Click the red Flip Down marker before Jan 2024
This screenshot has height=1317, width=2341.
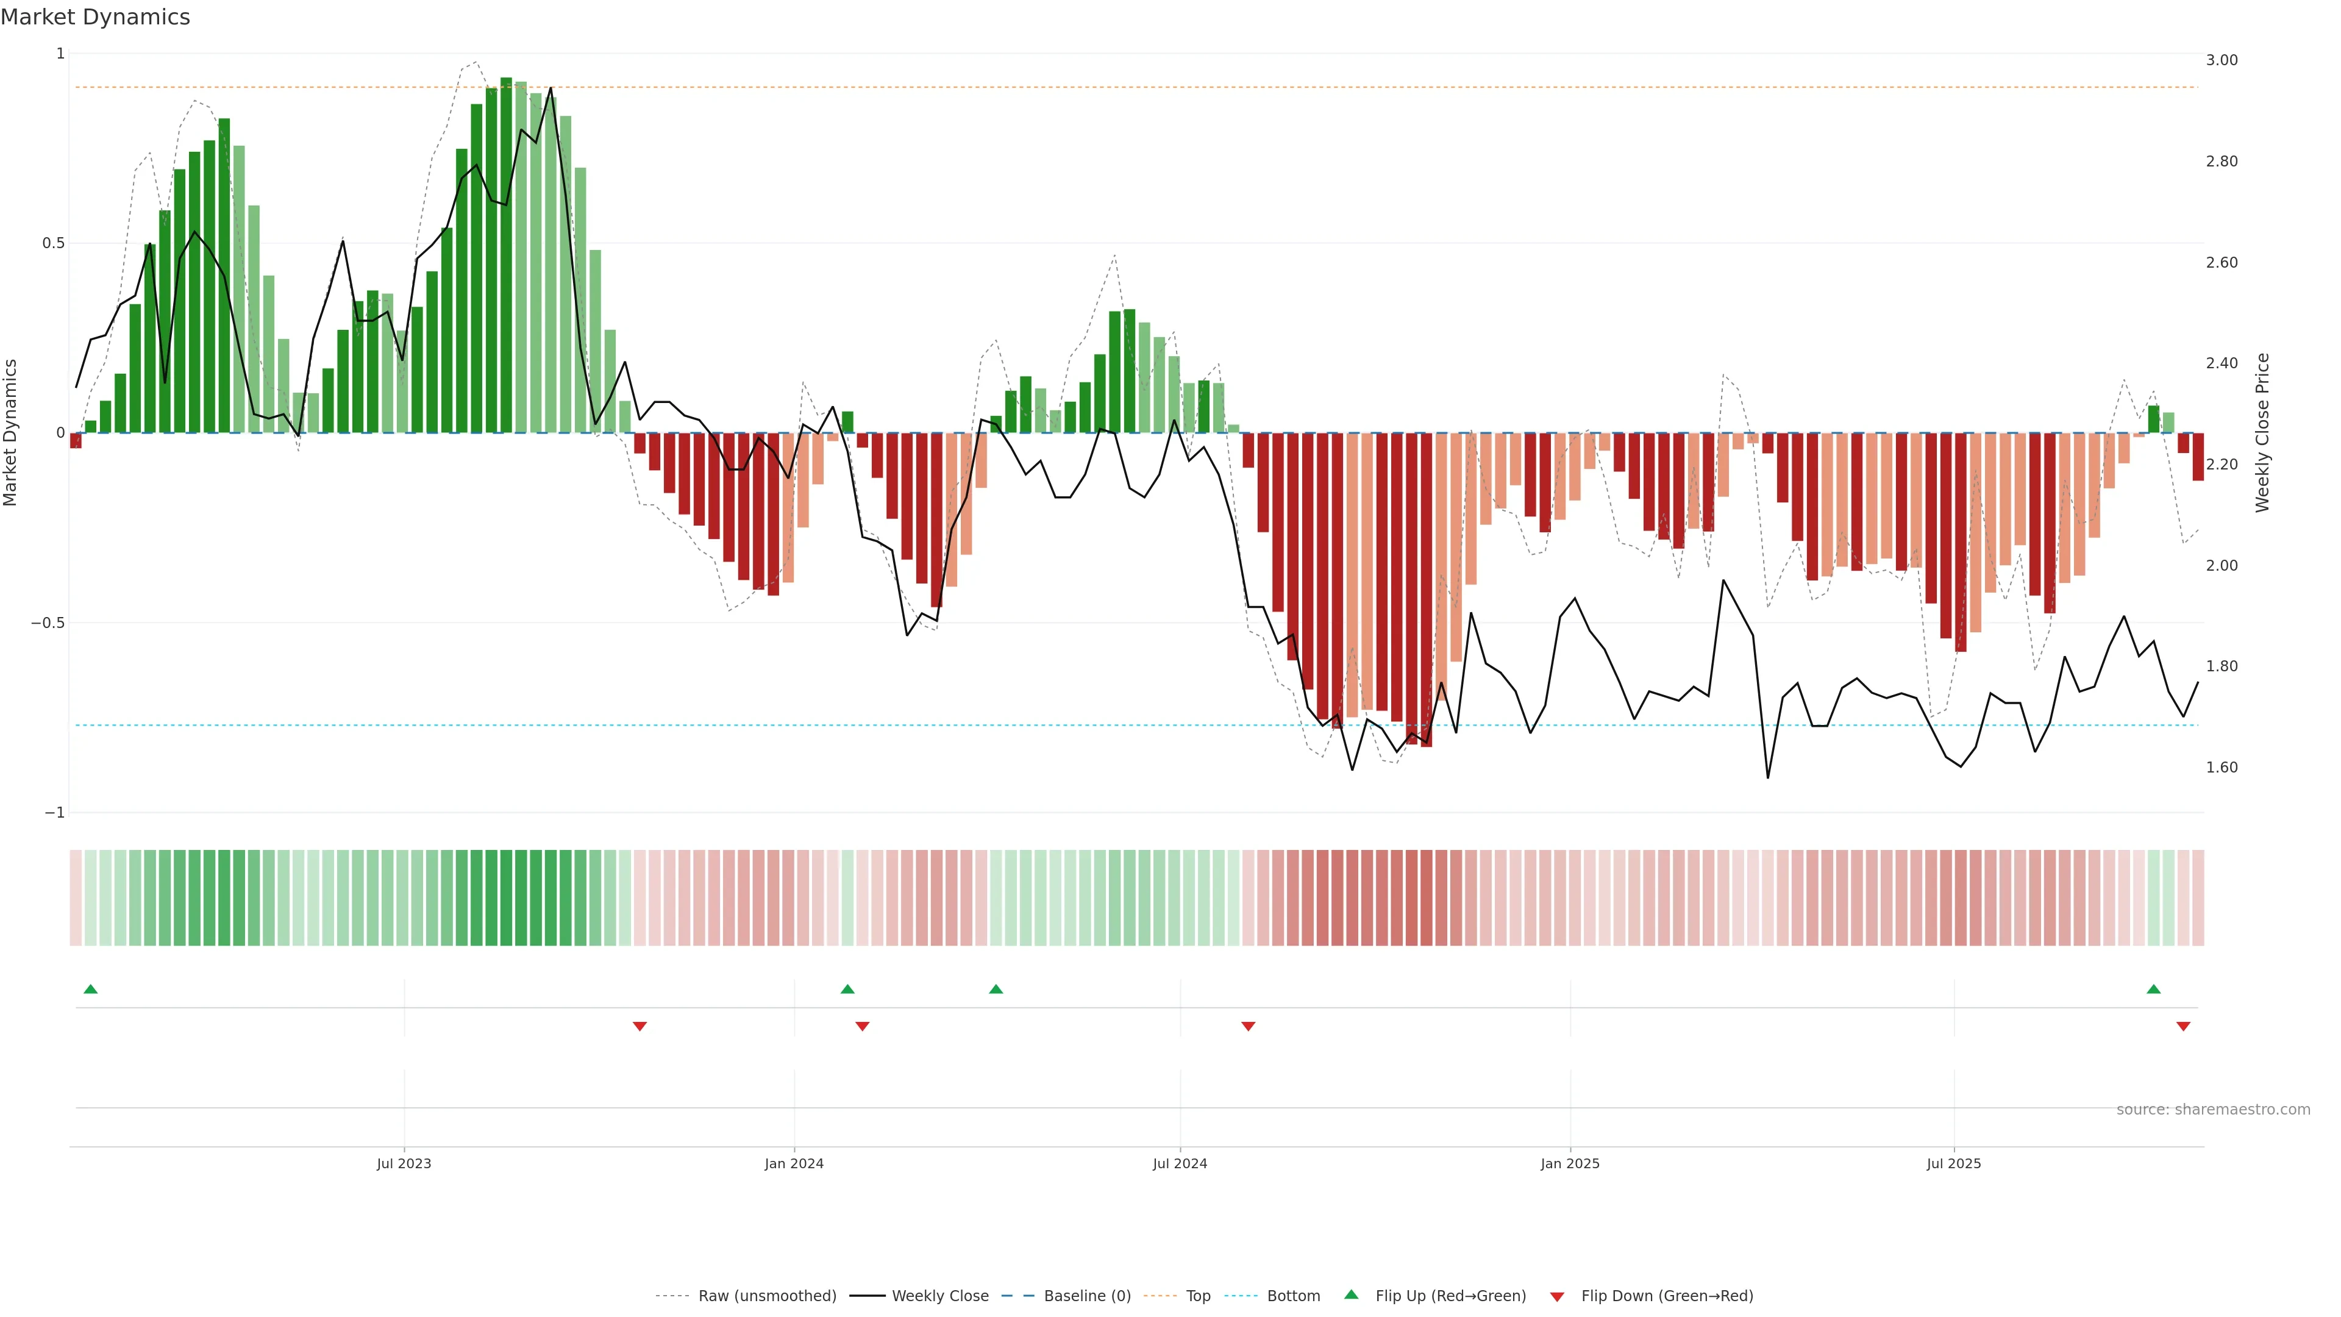pos(640,1026)
